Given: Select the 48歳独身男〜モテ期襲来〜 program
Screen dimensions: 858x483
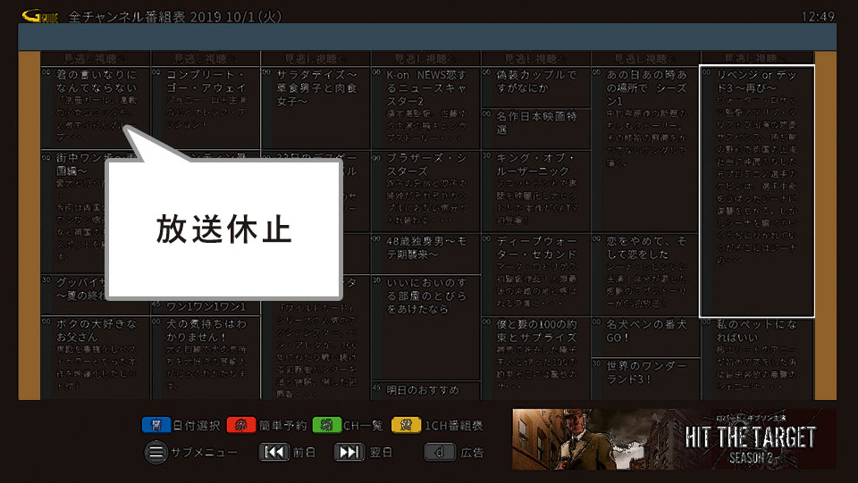Looking at the screenshot, I should coord(425,247).
